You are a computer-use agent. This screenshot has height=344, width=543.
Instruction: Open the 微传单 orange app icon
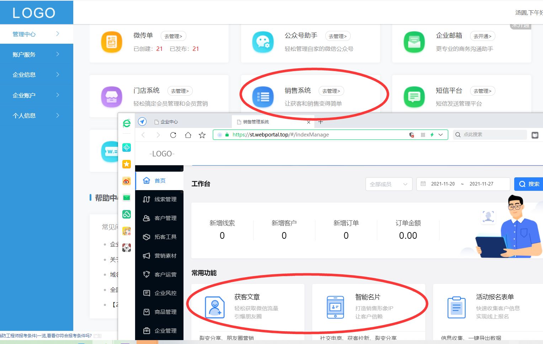(x=112, y=42)
